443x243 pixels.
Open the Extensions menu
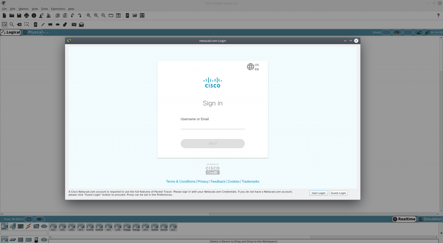point(58,9)
